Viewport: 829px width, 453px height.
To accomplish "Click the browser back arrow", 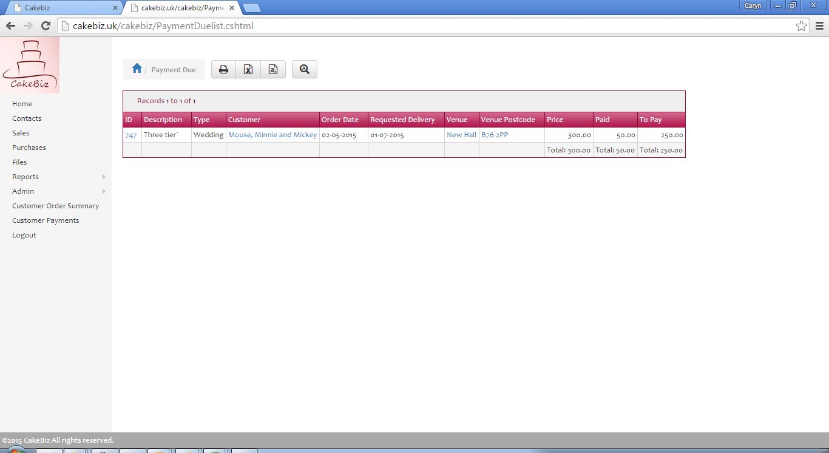I will [10, 26].
